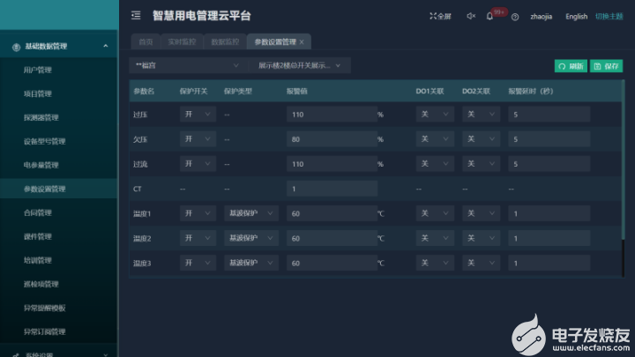
Task: Open the 展示楼2楼总开关 device dropdown
Action: pos(299,65)
